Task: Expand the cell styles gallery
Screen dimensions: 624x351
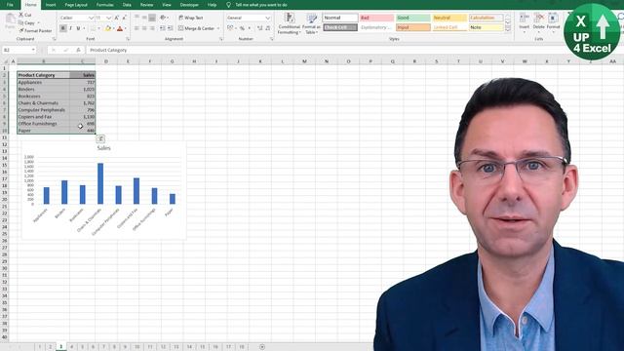Action: 508,28
